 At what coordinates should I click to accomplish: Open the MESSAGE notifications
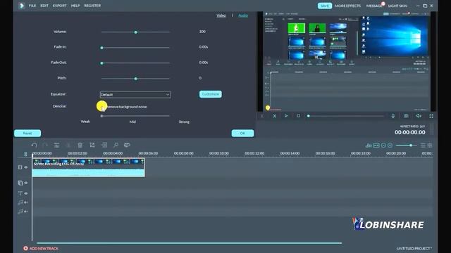tap(374, 6)
